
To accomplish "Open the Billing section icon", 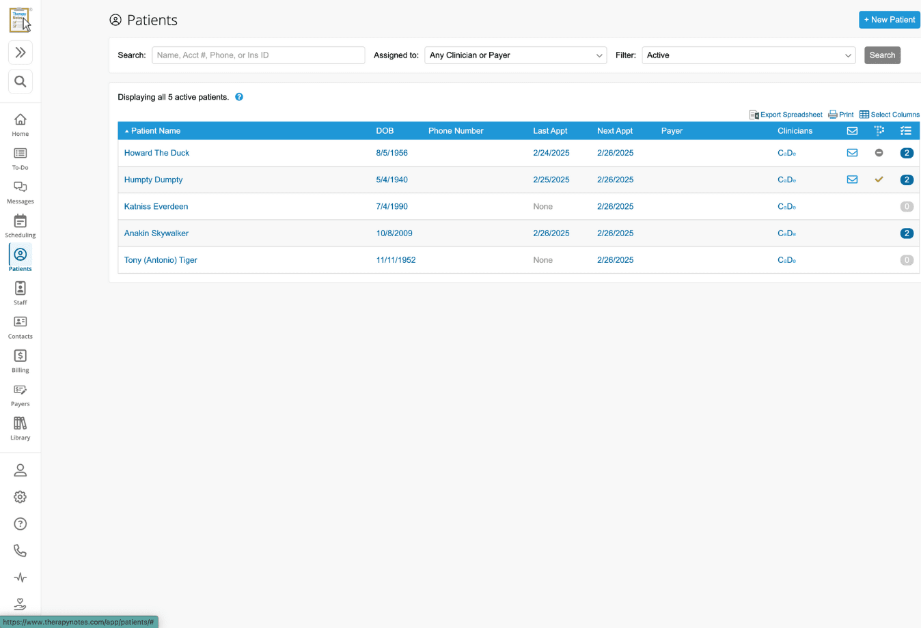I will [x=20, y=360].
